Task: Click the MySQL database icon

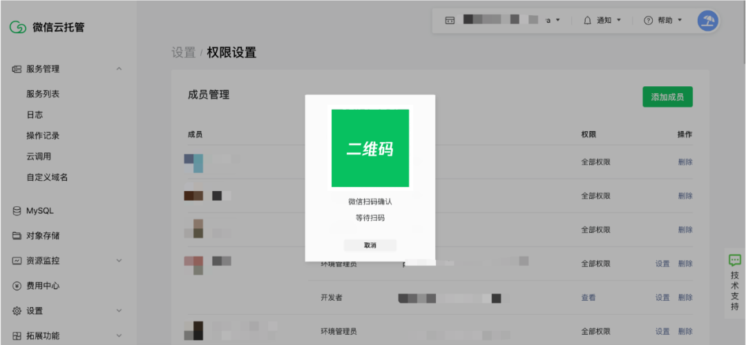Action: (x=17, y=211)
